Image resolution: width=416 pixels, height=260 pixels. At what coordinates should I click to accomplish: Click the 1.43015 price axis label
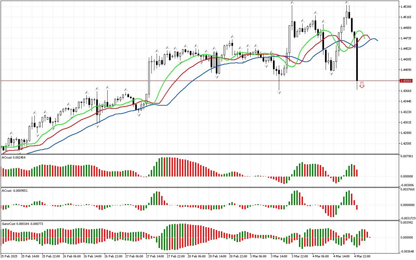(x=406, y=123)
